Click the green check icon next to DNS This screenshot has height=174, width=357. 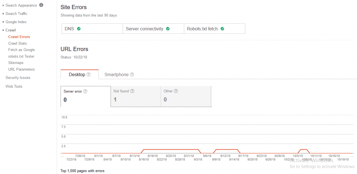(x=79, y=29)
